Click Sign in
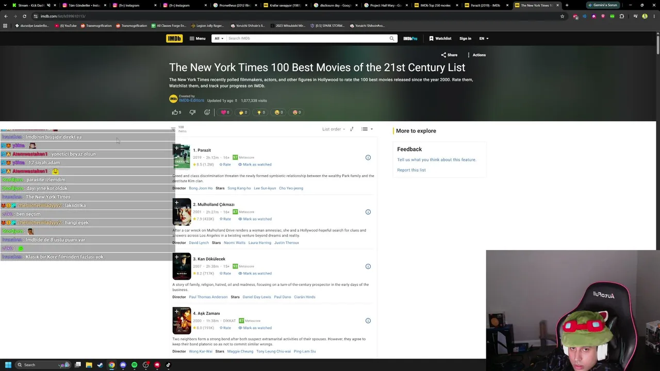The width and height of the screenshot is (660, 371). click(465, 38)
